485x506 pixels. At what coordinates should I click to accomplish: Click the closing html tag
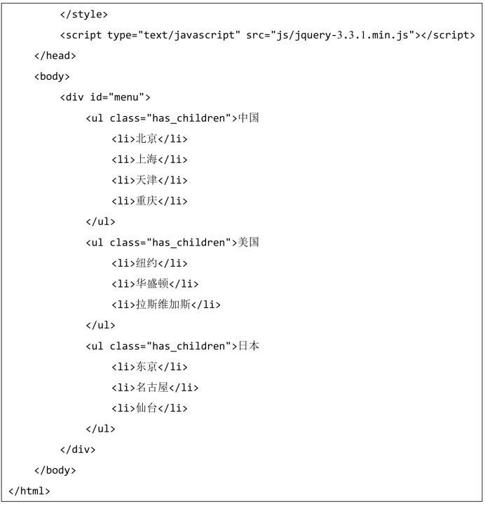coord(29,491)
